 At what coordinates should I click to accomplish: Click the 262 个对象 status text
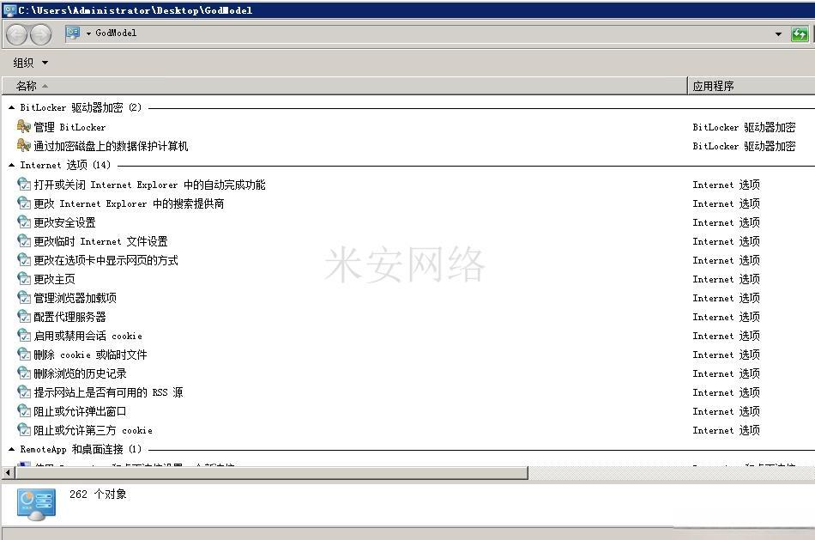click(x=99, y=494)
